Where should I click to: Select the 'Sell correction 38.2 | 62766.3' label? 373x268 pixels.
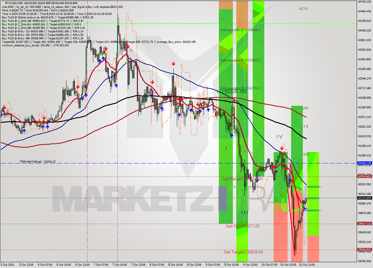[x=240, y=88]
